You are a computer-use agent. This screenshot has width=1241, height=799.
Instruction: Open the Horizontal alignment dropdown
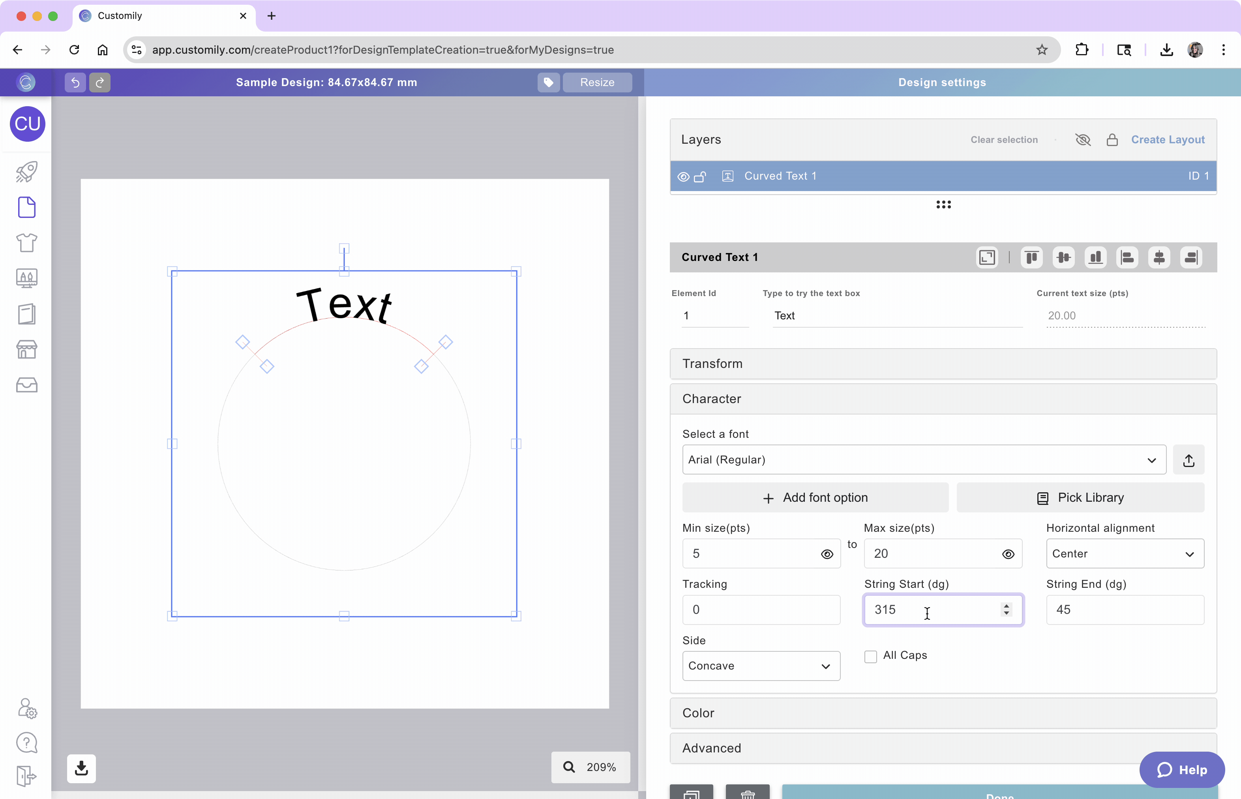point(1124,554)
